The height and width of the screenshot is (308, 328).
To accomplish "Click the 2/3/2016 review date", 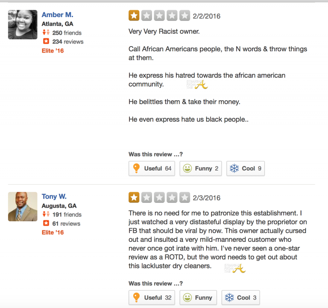I will [x=207, y=198].
